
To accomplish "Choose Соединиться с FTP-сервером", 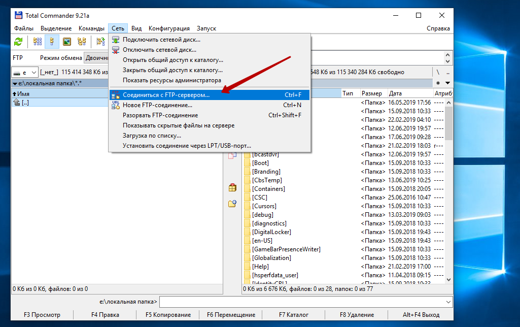I will coord(210,95).
